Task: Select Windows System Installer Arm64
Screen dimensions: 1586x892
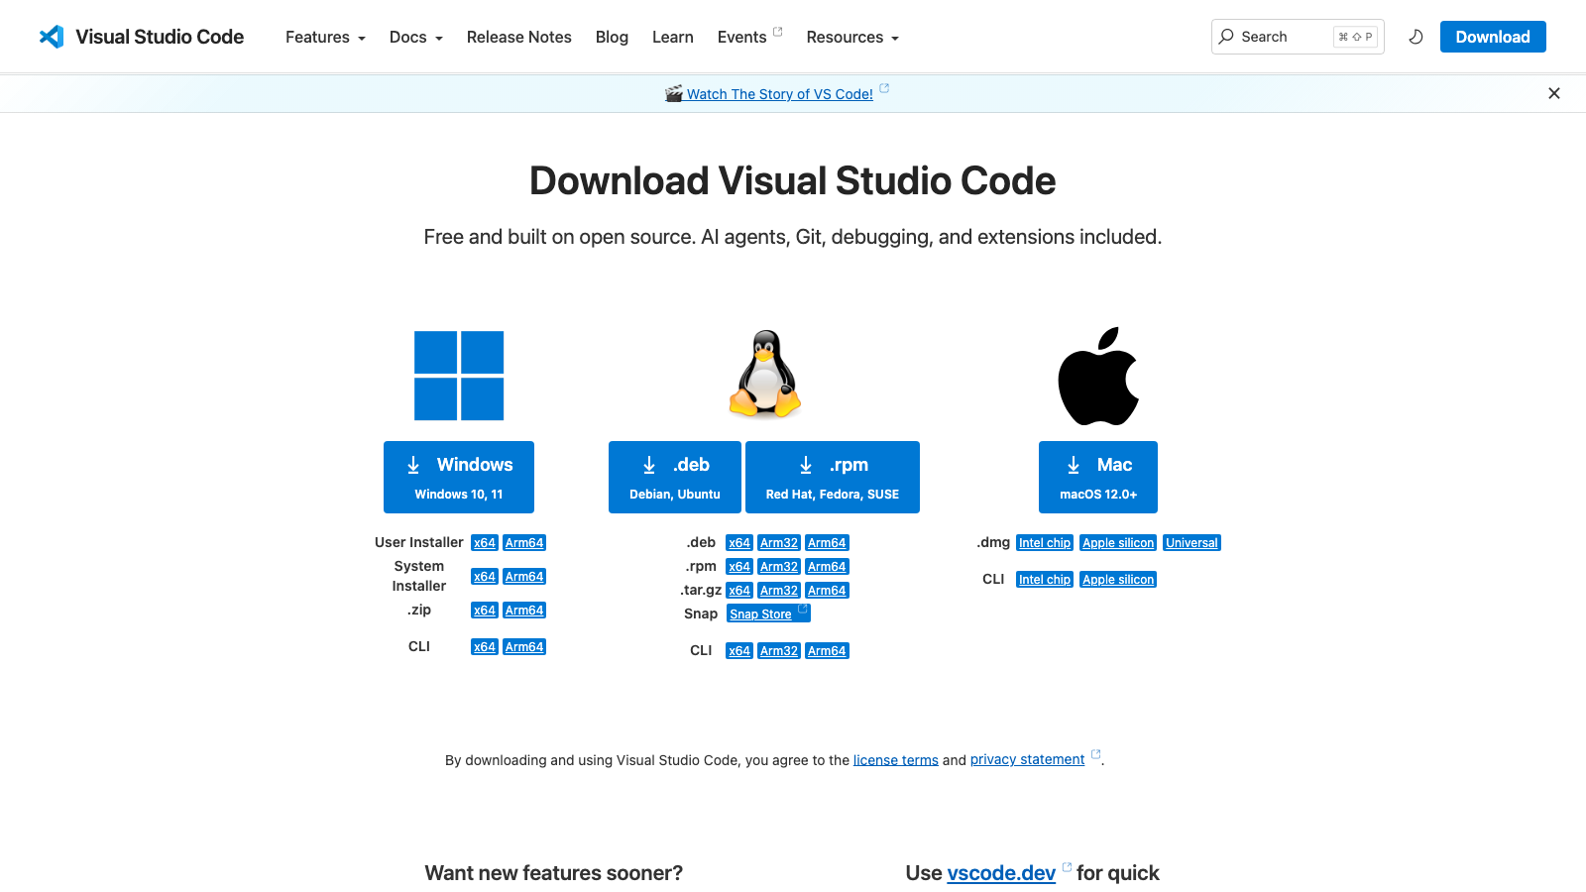Action: coord(524,577)
